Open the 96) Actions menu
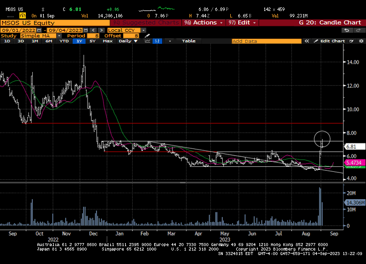Image resolution: width=366 pixels, height=264 pixels. [203, 23]
